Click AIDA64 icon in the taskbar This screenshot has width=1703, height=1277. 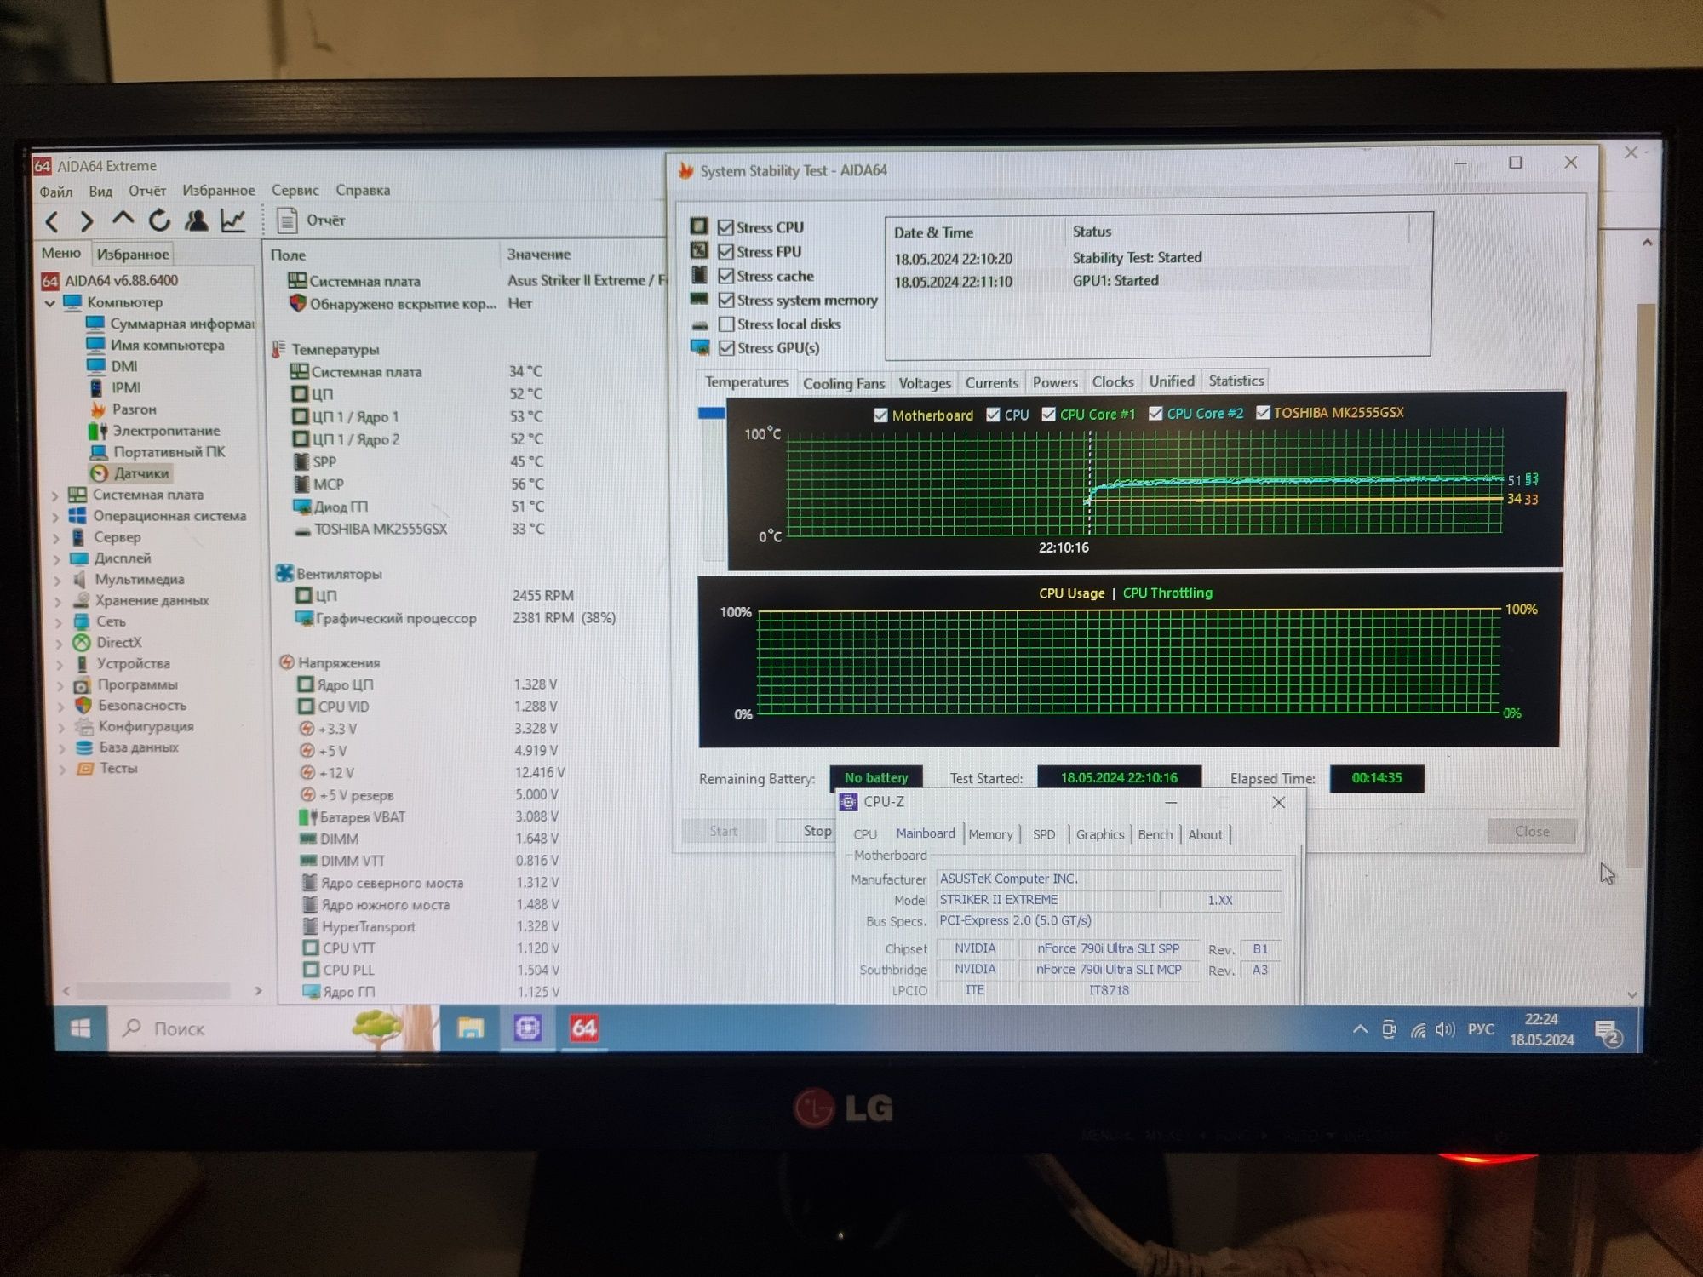[584, 1028]
